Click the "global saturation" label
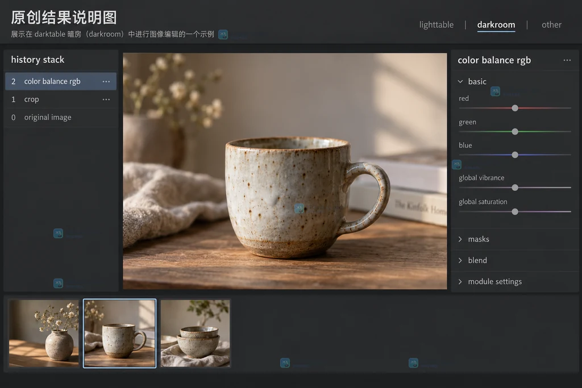Image resolution: width=582 pixels, height=388 pixels. click(x=483, y=202)
